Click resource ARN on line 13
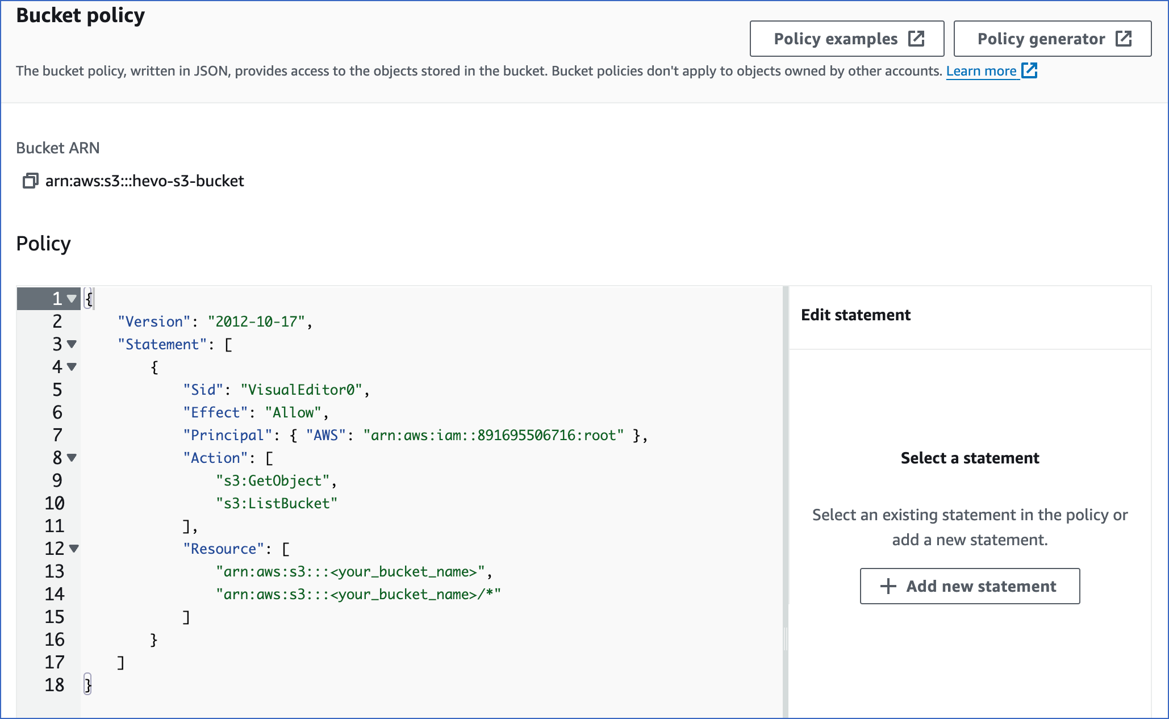1169x719 pixels. (350, 571)
